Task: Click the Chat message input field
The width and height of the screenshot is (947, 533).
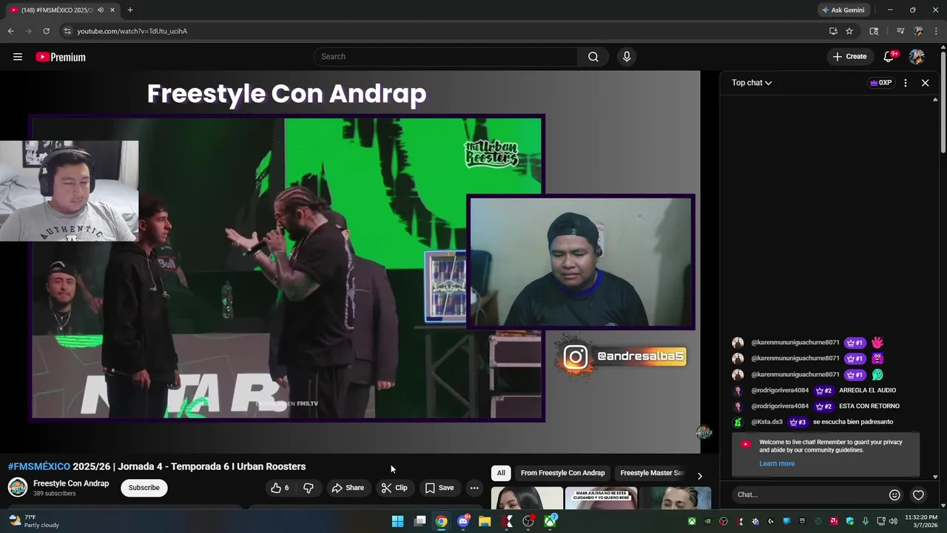Action: (x=810, y=495)
